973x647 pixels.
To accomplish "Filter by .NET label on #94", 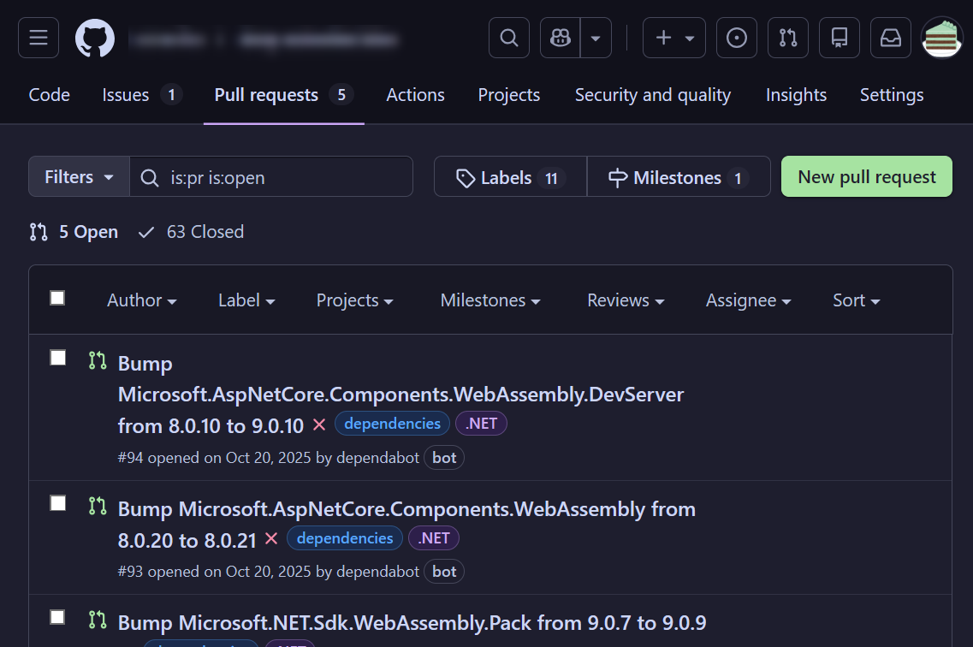I will (x=482, y=424).
